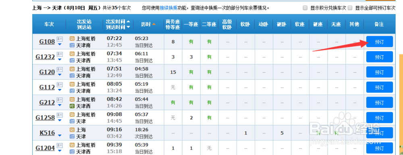Image resolution: width=403 pixels, height=155 pixels.
Task: Book train G1232 with 预订 button
Action: (379, 57)
